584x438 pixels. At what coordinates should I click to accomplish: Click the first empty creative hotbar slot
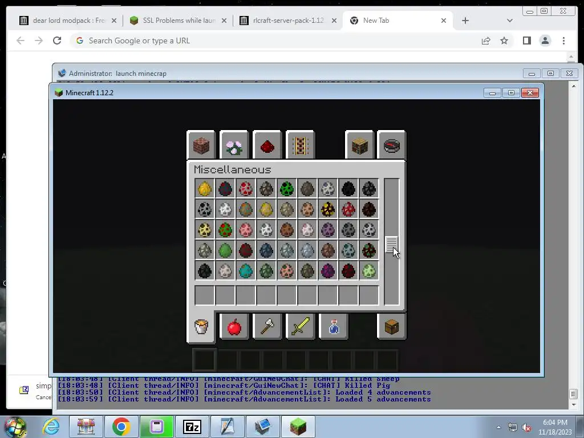pos(205,295)
